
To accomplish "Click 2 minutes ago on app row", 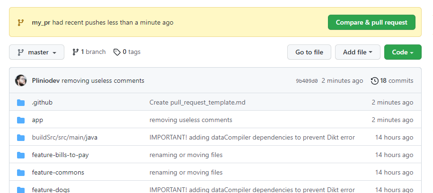I will (392, 120).
